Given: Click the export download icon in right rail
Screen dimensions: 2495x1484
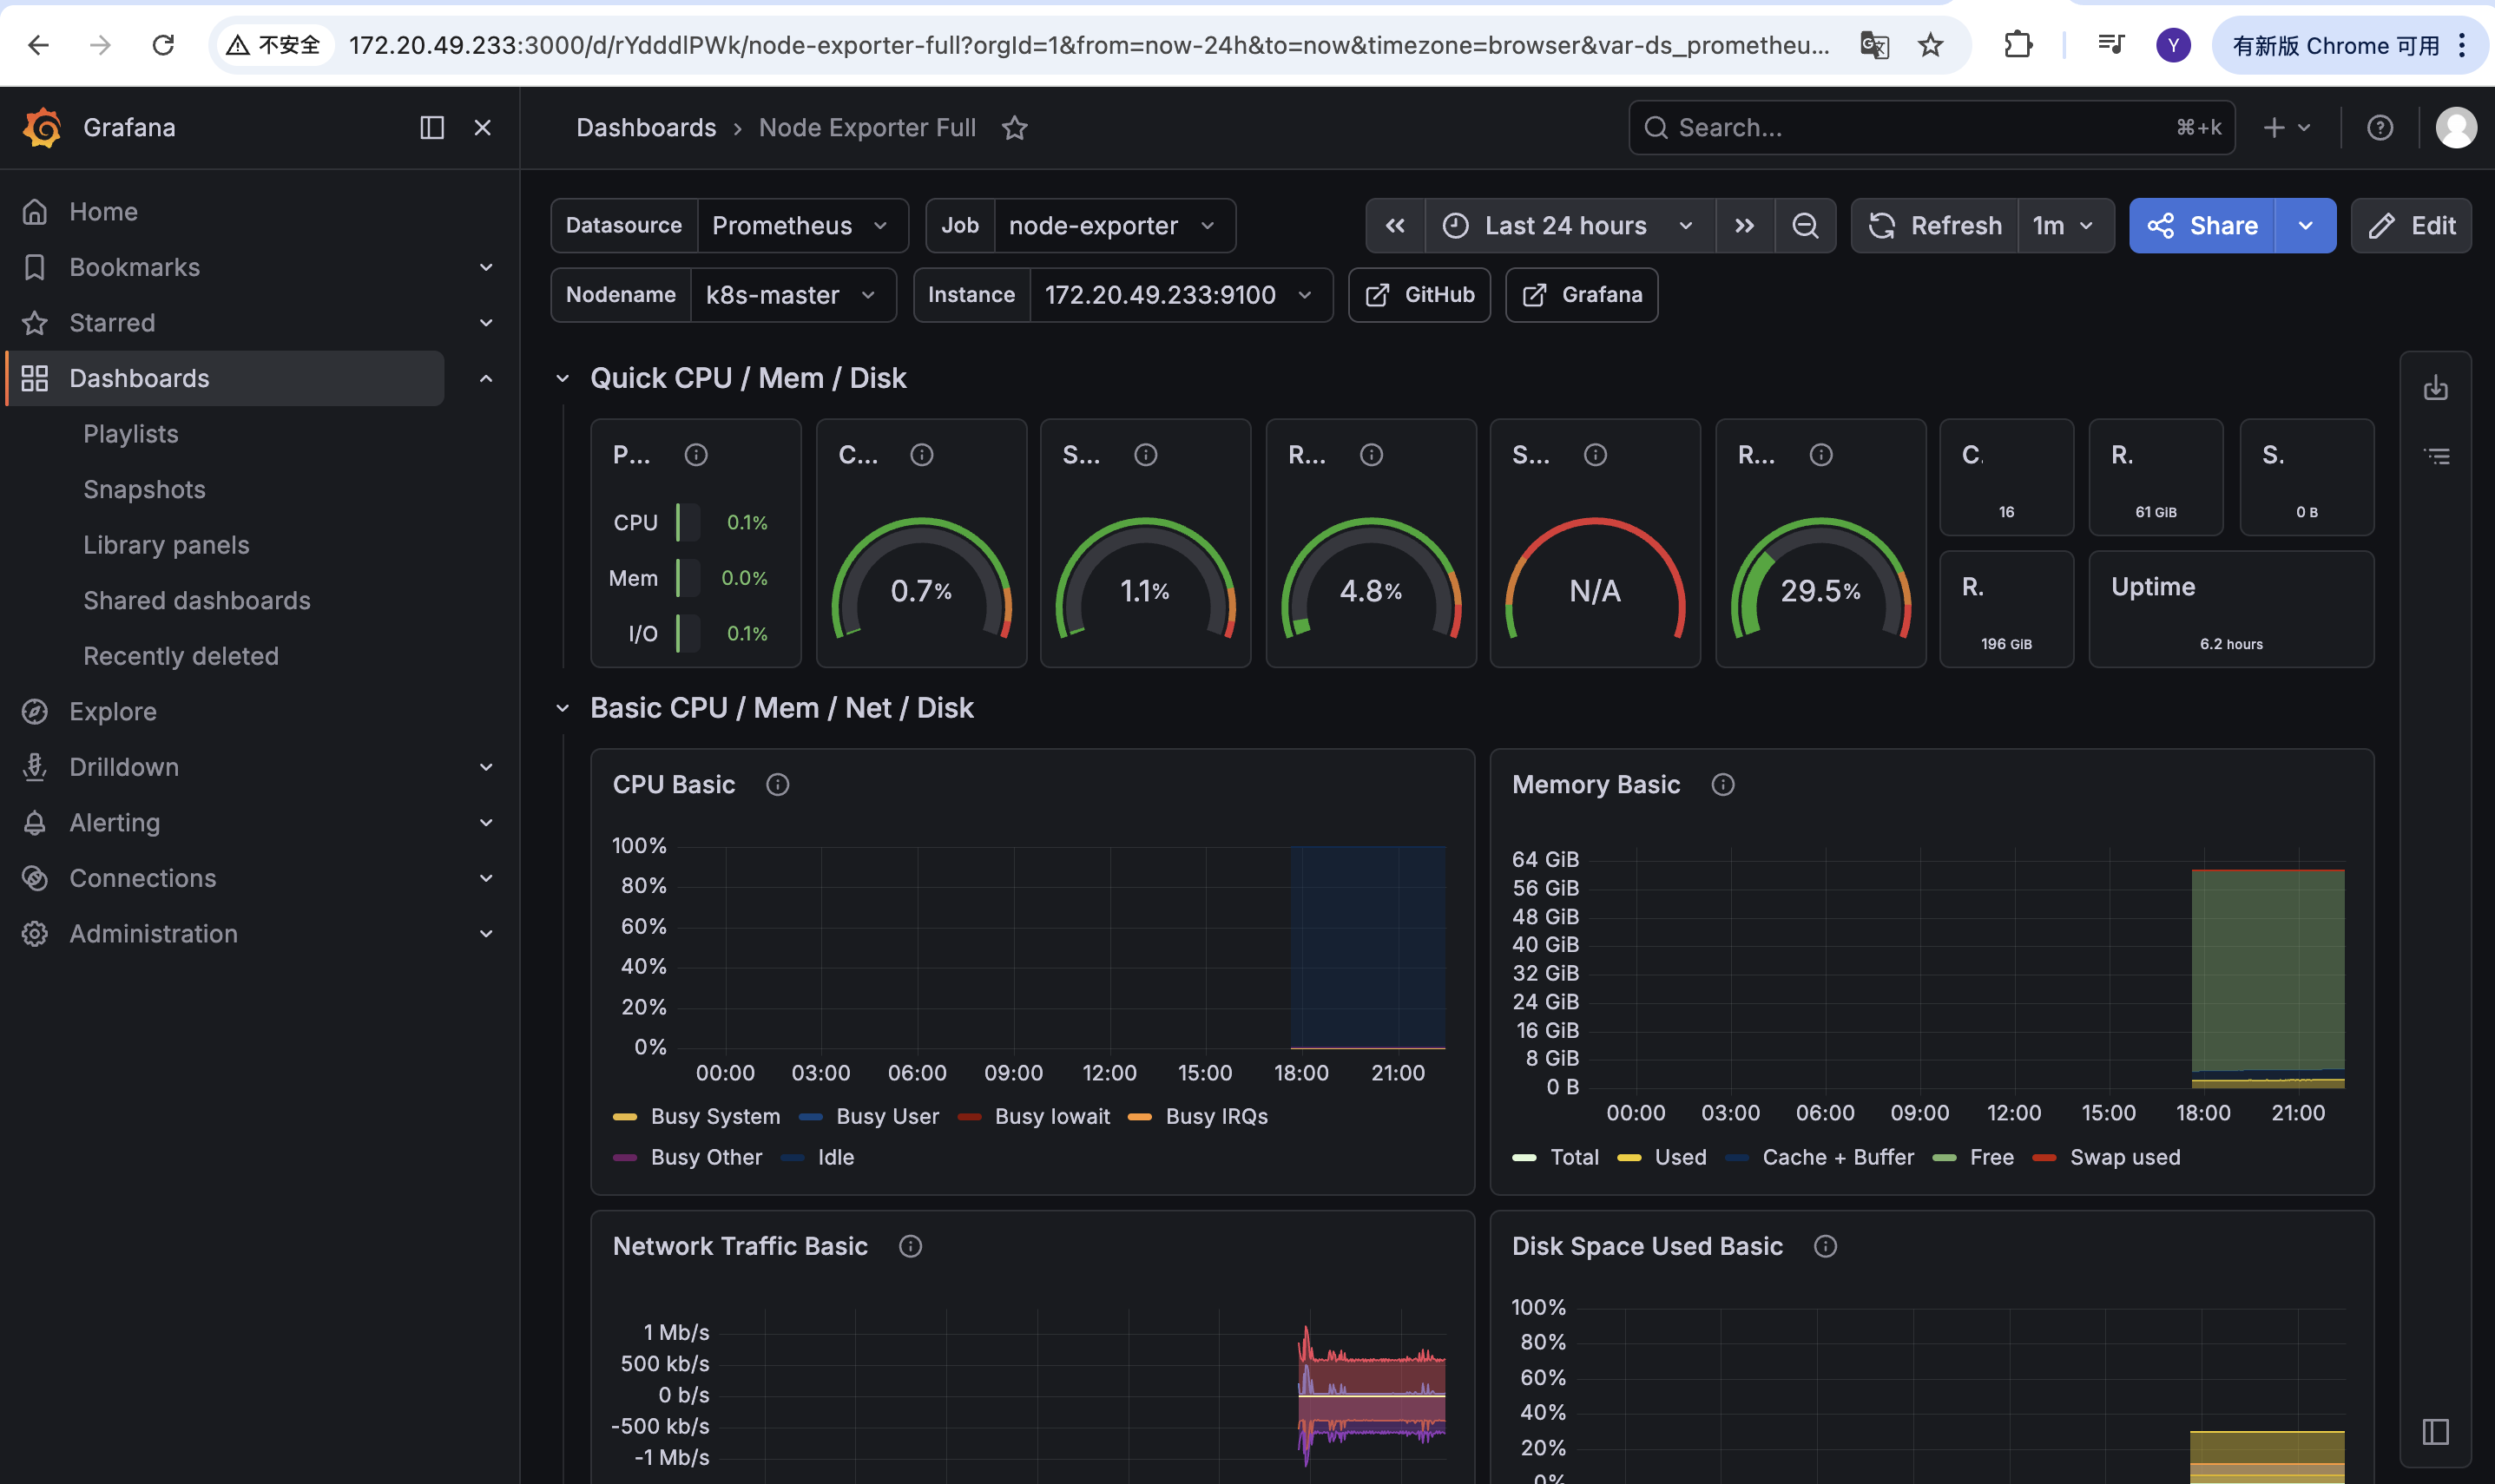Looking at the screenshot, I should coord(2435,387).
